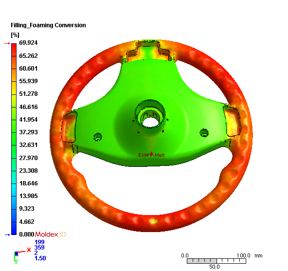Click the Moldex3D logo
The height and width of the screenshot is (271, 288).
click(50, 234)
